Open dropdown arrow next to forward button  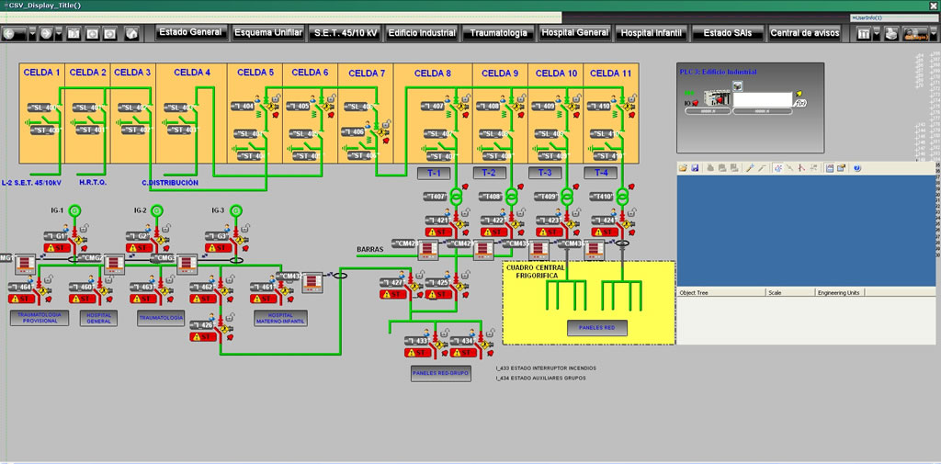point(59,34)
